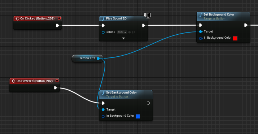The image size is (258, 134).
Task: Click the Sound input pin on Play Sound 2D
Action: [103, 32]
